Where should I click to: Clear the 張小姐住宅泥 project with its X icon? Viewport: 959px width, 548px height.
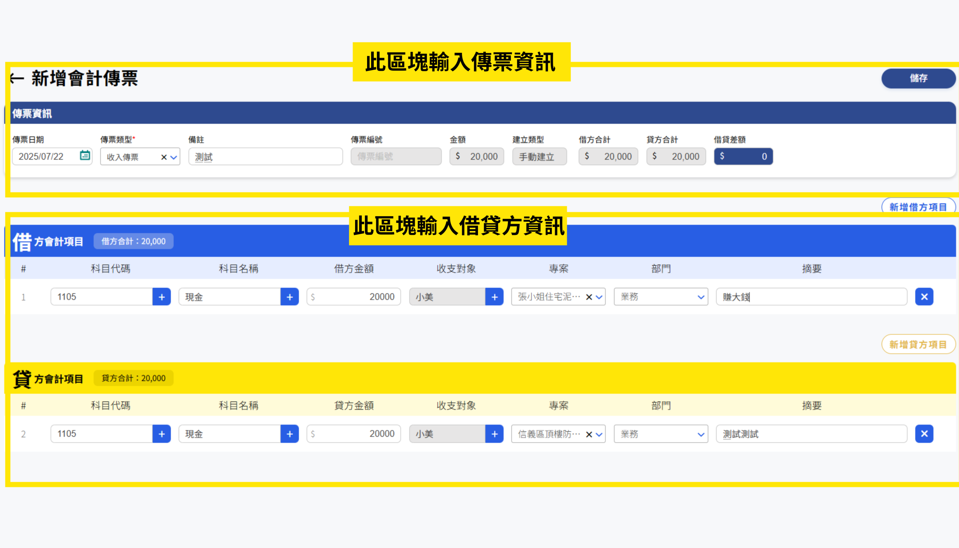coord(589,297)
